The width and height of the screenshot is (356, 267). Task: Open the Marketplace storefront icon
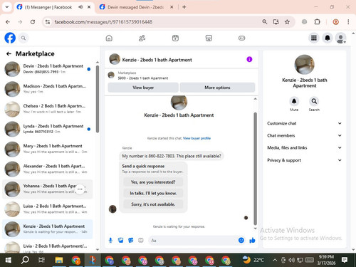(x=209, y=38)
